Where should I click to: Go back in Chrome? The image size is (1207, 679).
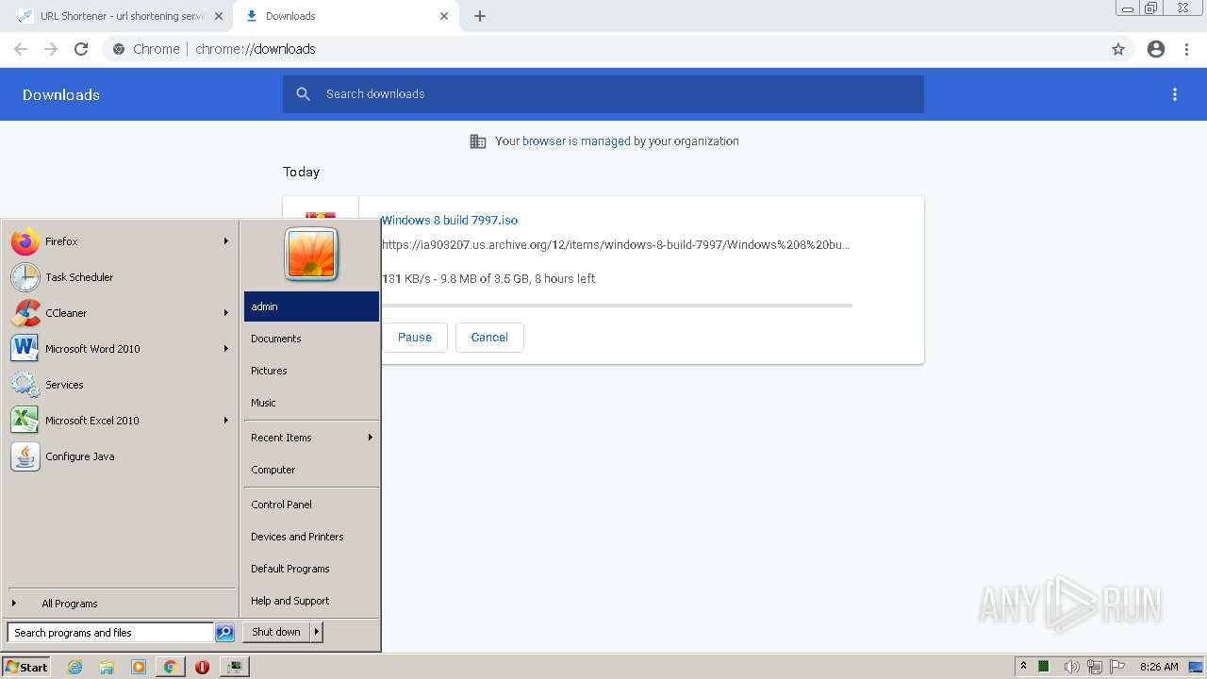[21, 49]
